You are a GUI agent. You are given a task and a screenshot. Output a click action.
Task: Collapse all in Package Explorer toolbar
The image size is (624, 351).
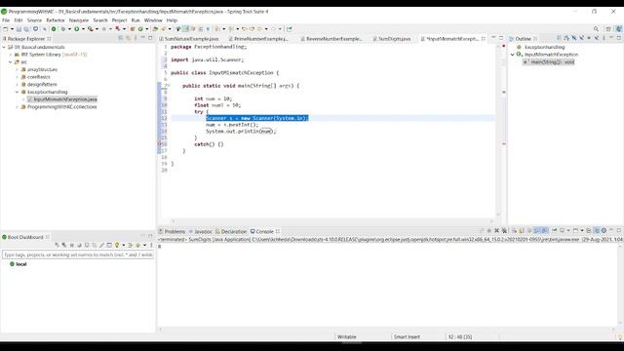click(x=121, y=38)
